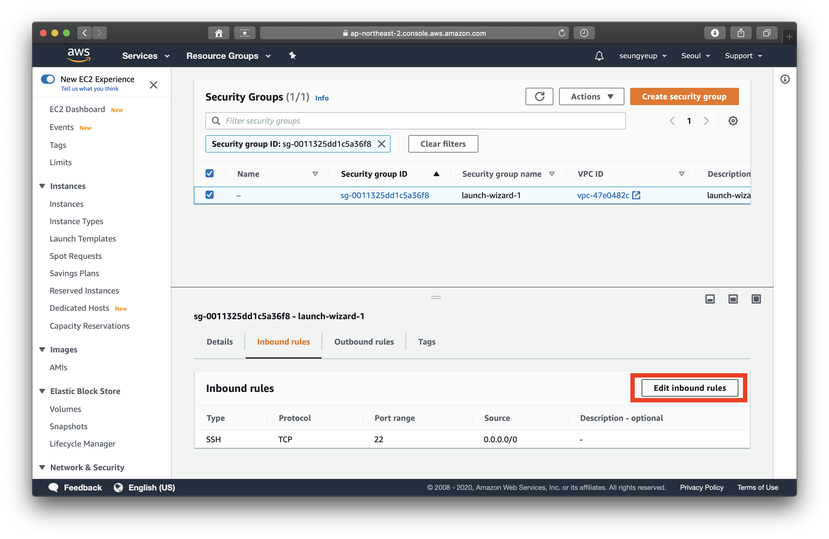Maximize the details pane to full view
Viewport: 829px width, 539px height.
point(756,299)
